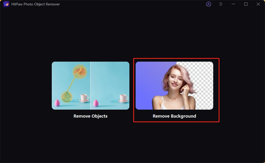Viewport: 265px width, 163px height.
Task: Click the Remove Background label
Action: [174, 116]
